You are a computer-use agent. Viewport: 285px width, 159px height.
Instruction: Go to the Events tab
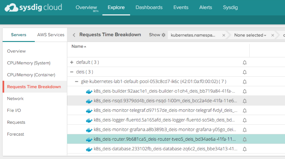click(181, 7)
